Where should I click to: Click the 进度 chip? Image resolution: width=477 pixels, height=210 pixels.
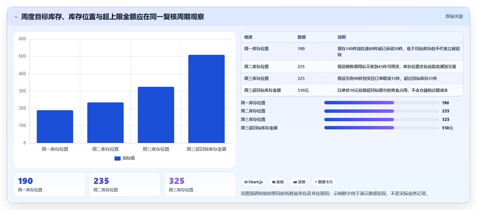[x=299, y=182]
